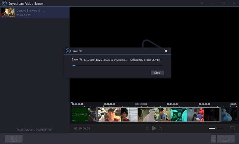The image size is (239, 144).
Task: Click the snapshot/loop icon beside volume
Action: point(232,128)
